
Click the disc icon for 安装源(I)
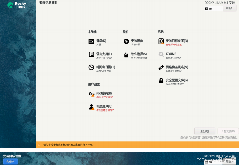(x=126, y=41)
